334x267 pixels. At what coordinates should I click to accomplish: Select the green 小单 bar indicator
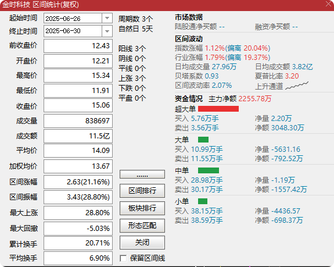point(203,201)
